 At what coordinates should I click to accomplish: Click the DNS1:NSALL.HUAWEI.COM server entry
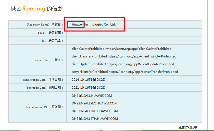(x=92, y=96)
